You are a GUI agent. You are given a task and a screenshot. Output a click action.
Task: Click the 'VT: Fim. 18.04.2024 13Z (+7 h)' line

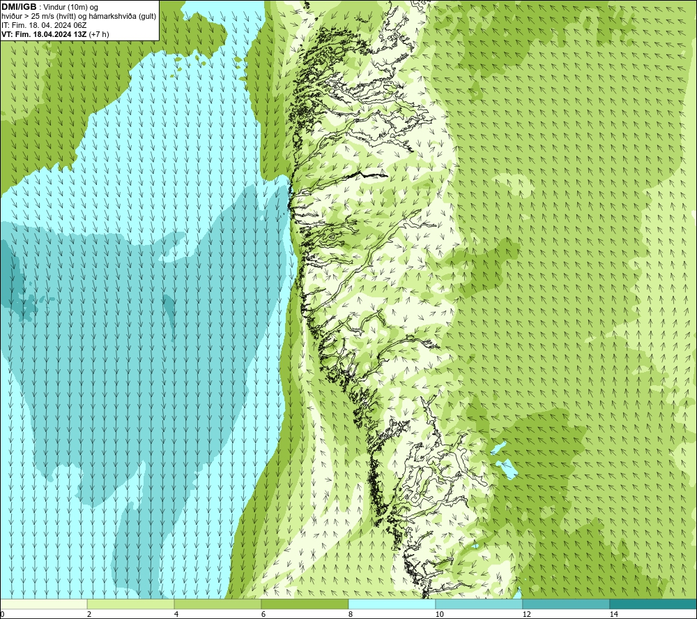click(55, 34)
